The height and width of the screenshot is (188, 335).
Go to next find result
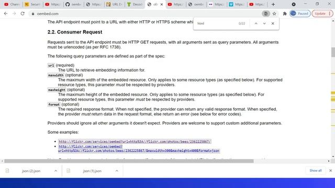click(x=264, y=23)
